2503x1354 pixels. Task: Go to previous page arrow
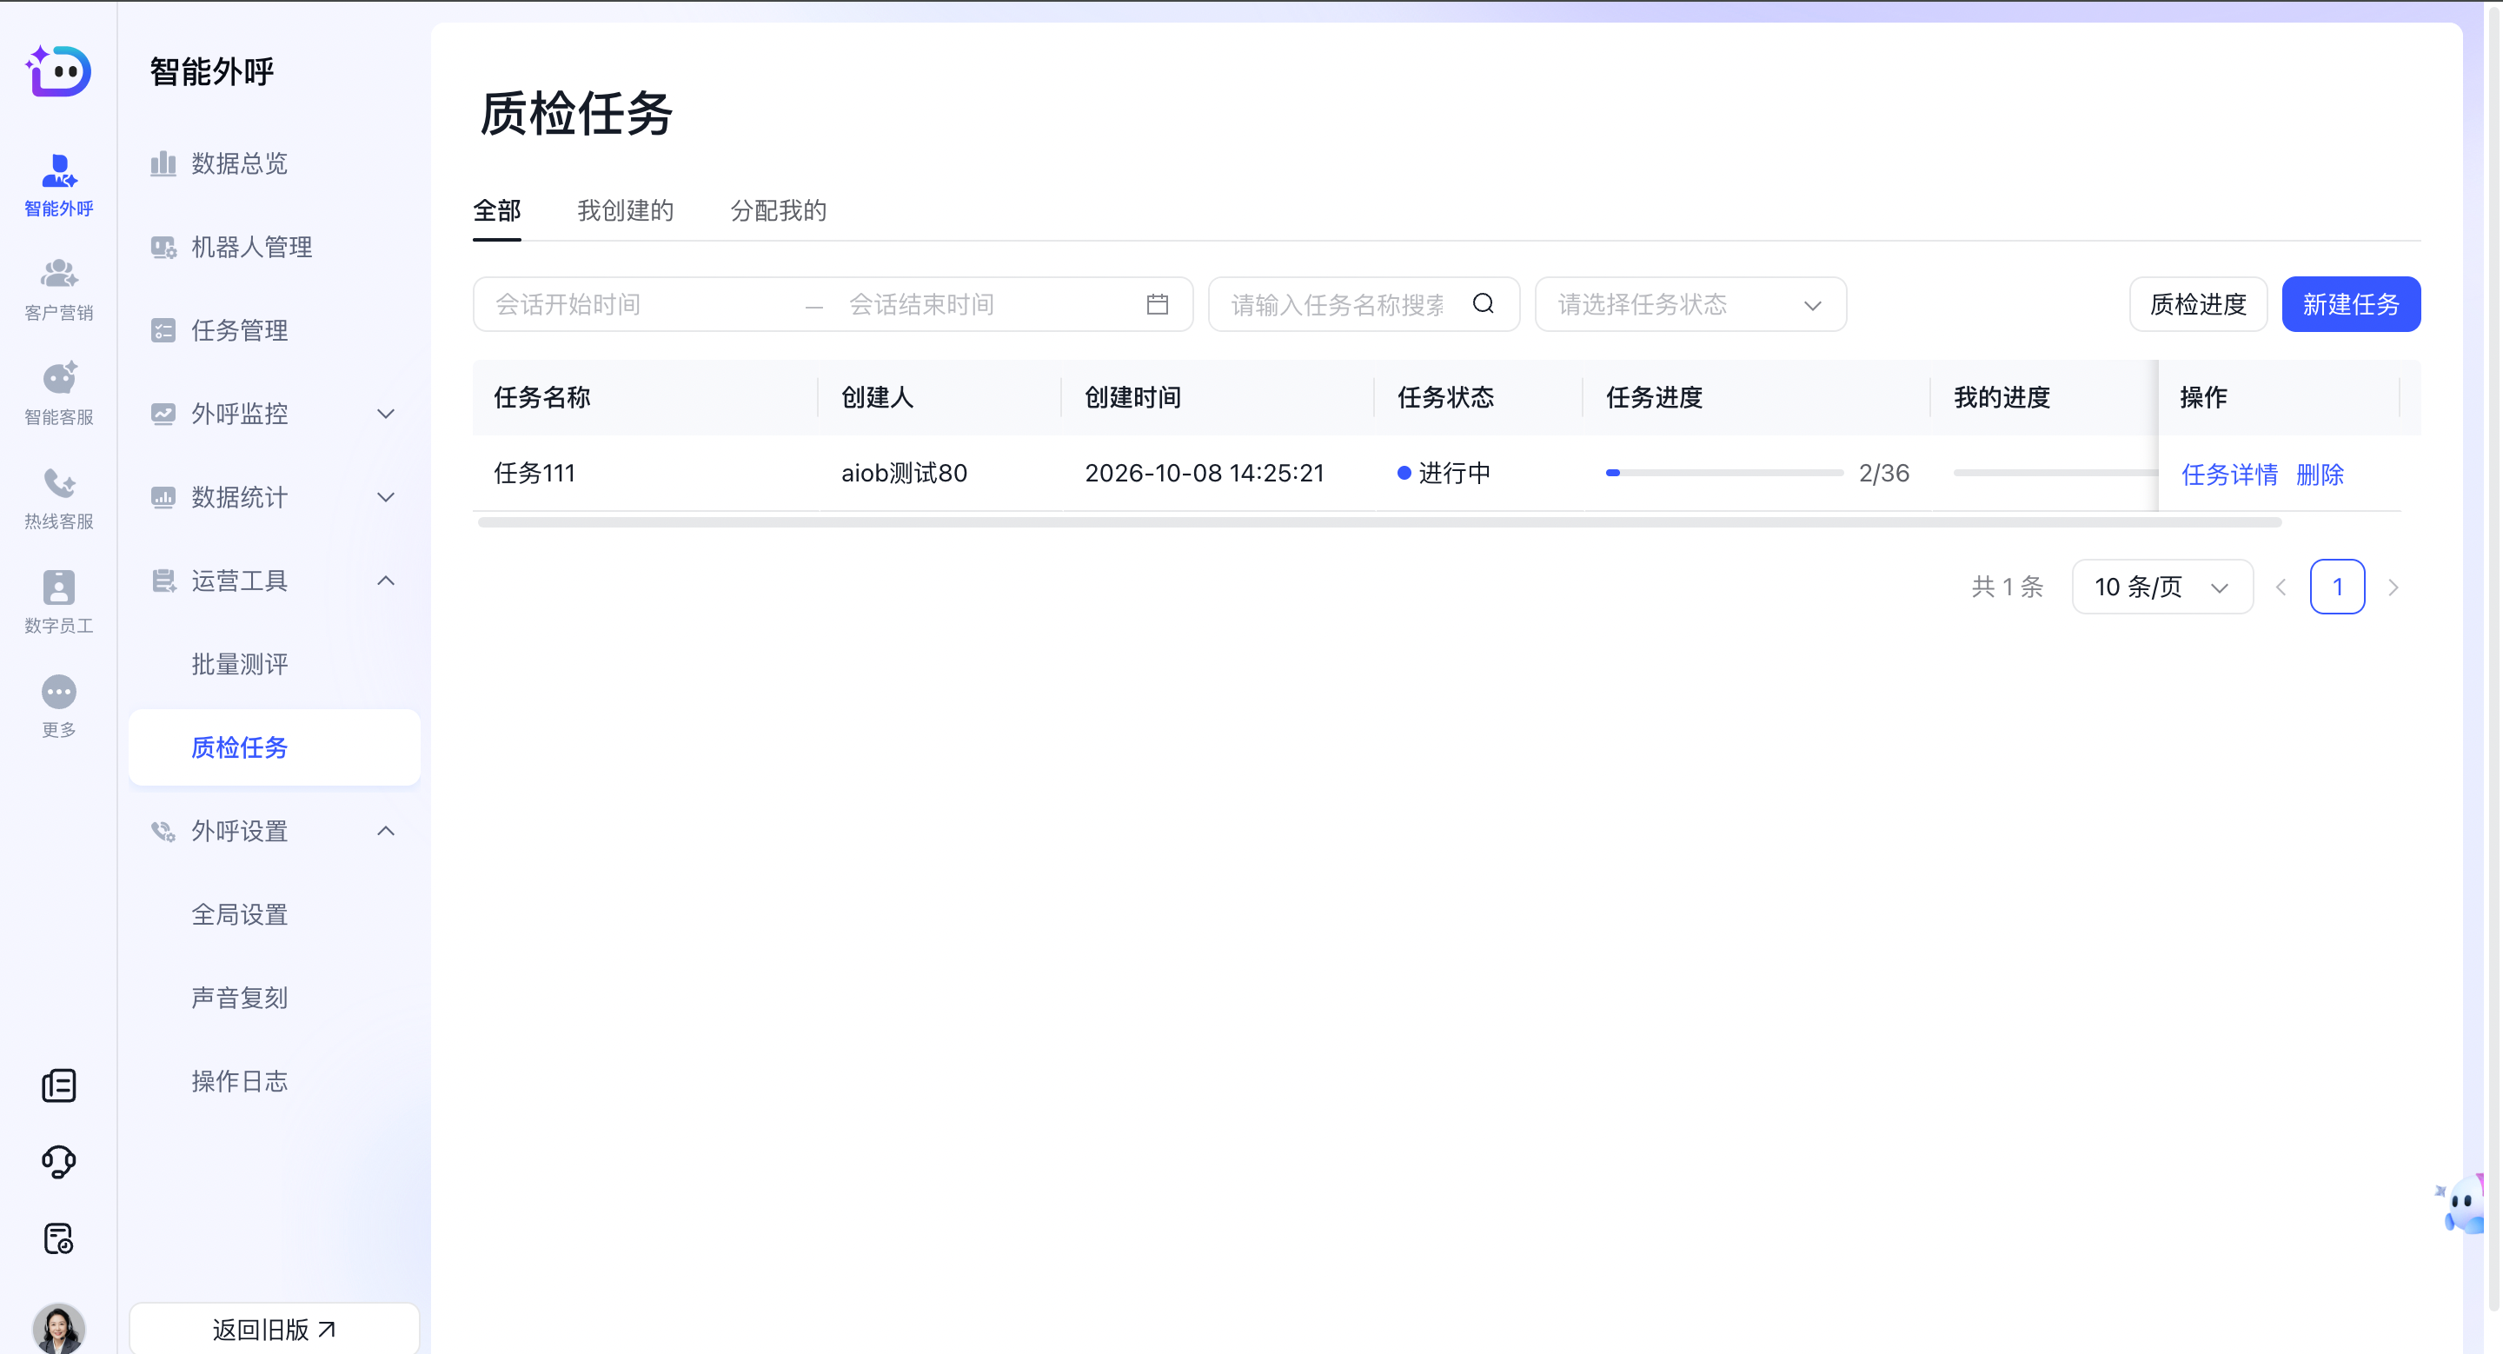(2281, 587)
